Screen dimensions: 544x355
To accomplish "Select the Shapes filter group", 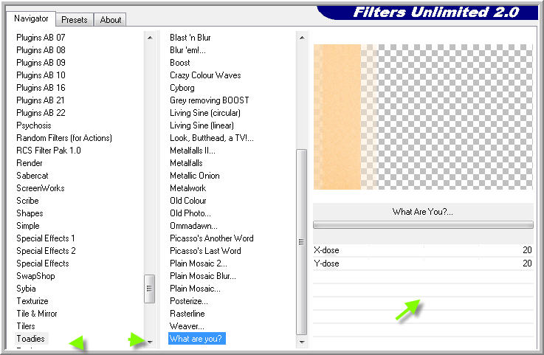I will coord(30,213).
